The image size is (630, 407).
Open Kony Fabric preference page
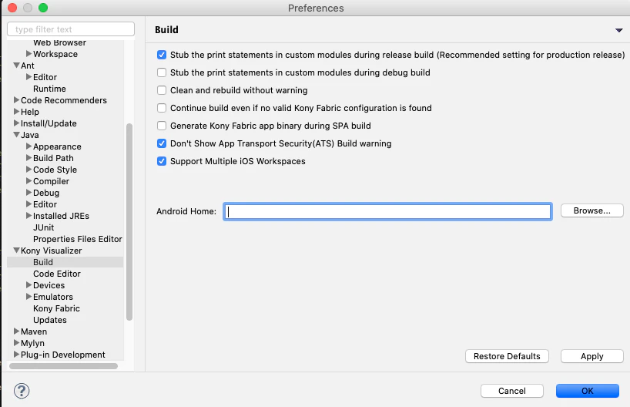click(x=56, y=308)
